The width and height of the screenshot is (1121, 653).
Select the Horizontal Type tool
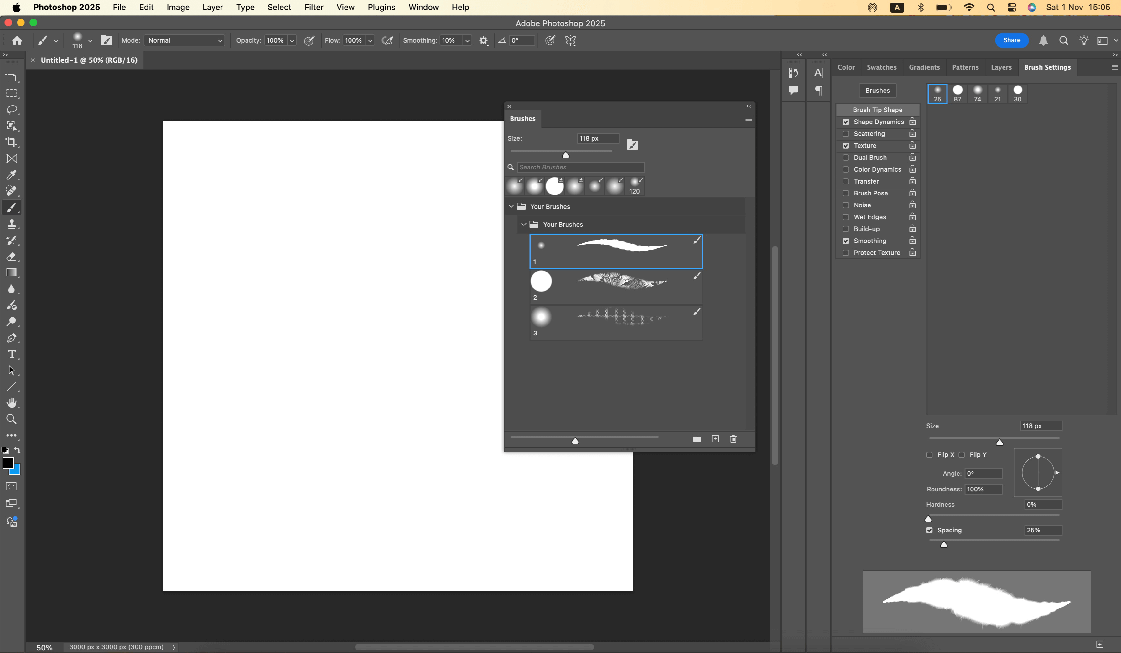(12, 355)
